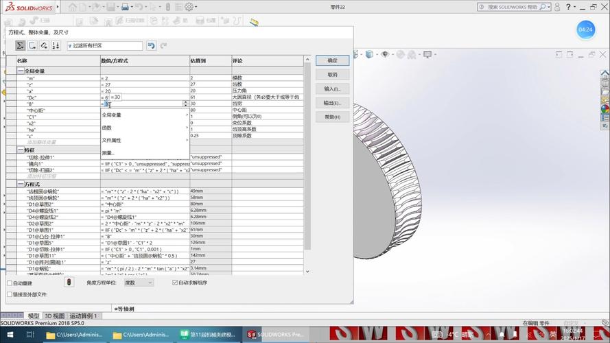Click the 帮助(H) button
The height and width of the screenshot is (343, 610).
pyautogui.click(x=332, y=117)
